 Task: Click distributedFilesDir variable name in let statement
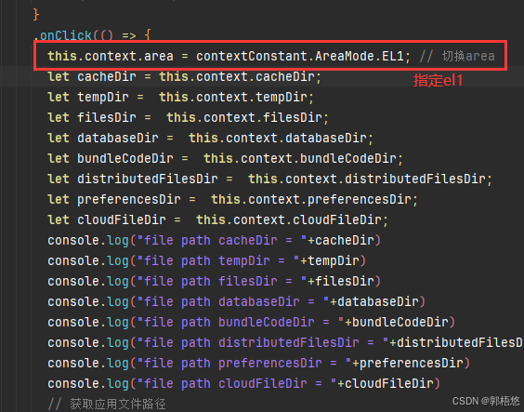coord(148,179)
